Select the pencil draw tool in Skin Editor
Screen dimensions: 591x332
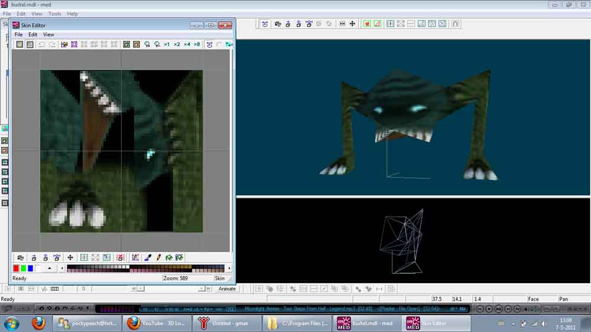coord(158,258)
